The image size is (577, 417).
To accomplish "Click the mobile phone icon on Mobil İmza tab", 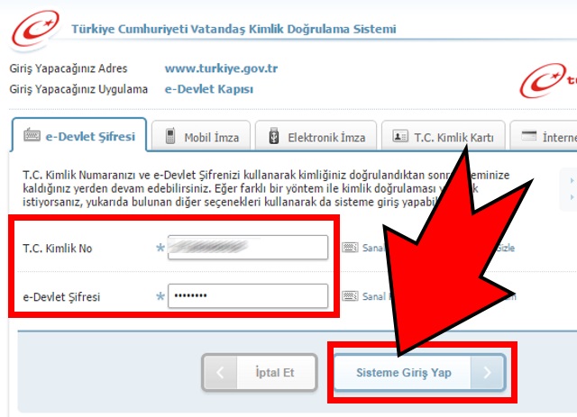I will (x=170, y=136).
